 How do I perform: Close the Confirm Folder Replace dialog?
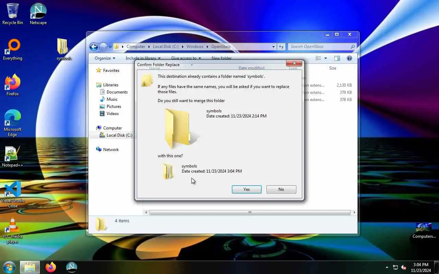(x=294, y=63)
